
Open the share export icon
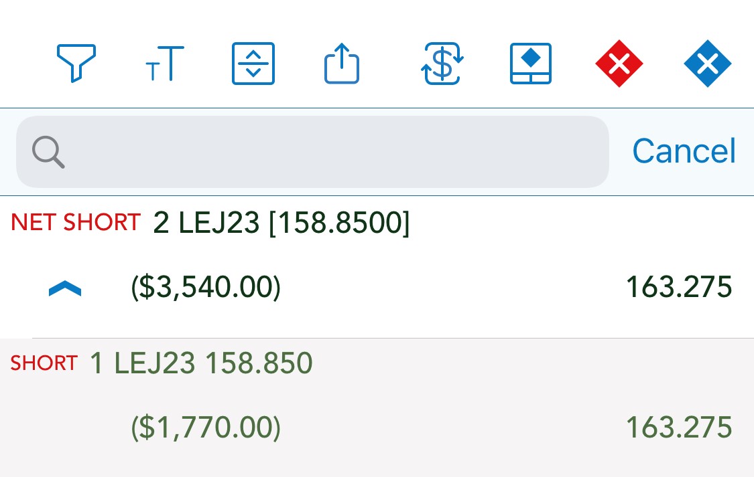[342, 64]
